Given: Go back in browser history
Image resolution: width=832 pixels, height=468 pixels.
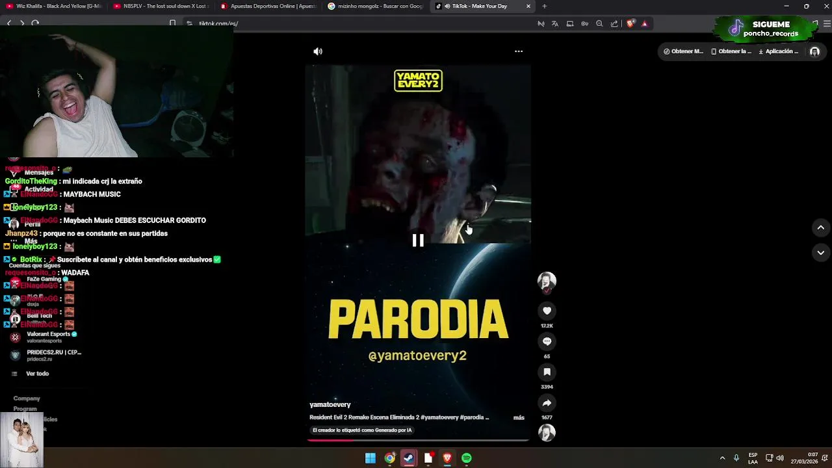Looking at the screenshot, I should click(x=9, y=23).
